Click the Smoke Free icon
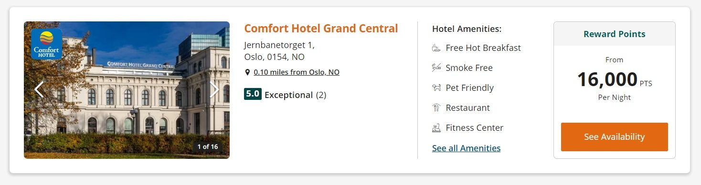701x185 pixels. point(436,68)
